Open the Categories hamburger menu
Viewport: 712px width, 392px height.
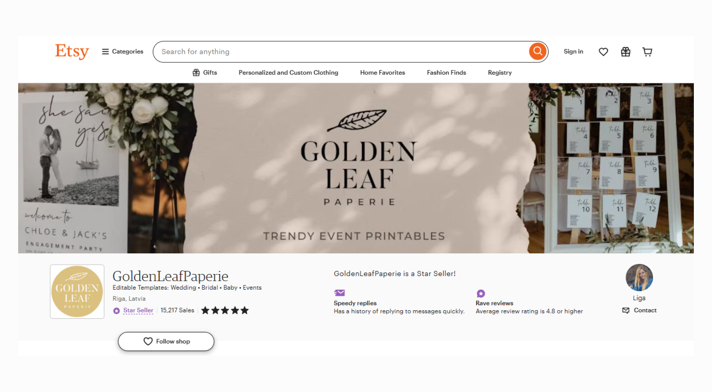122,52
